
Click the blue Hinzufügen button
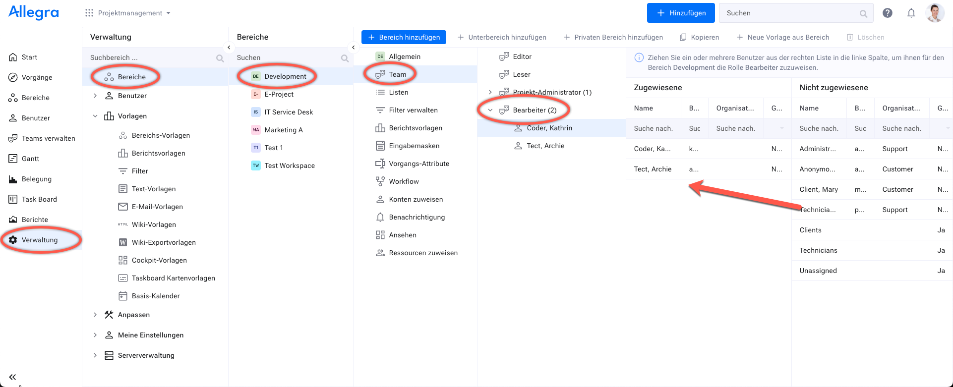click(681, 13)
